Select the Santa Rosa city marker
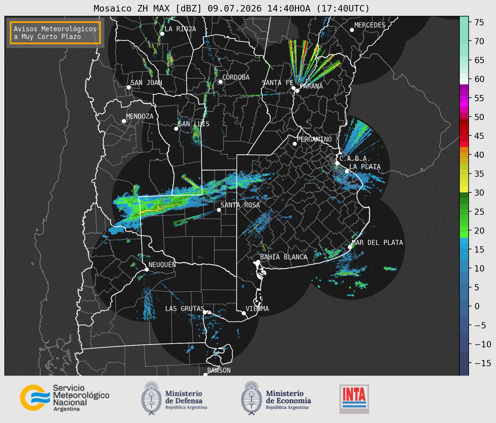This screenshot has width=496, height=423. (x=219, y=210)
